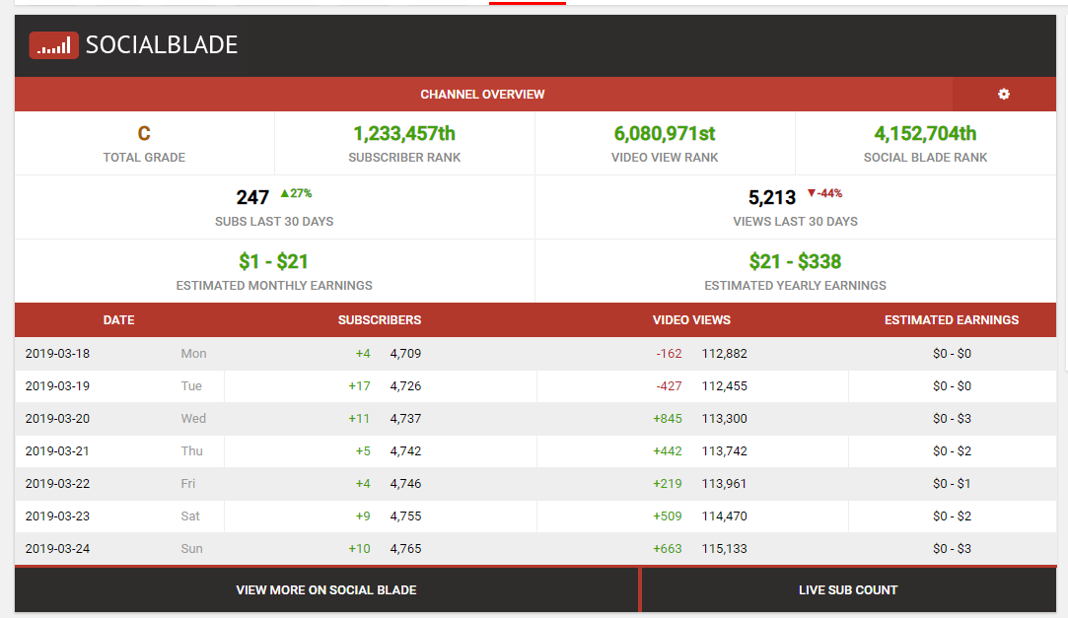Click the Social Blade Rank label
Image resolution: width=1068 pixels, height=618 pixels.
(x=925, y=158)
